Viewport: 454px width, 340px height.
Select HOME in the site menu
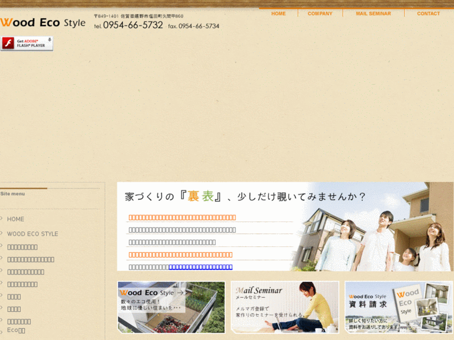pyautogui.click(x=16, y=219)
